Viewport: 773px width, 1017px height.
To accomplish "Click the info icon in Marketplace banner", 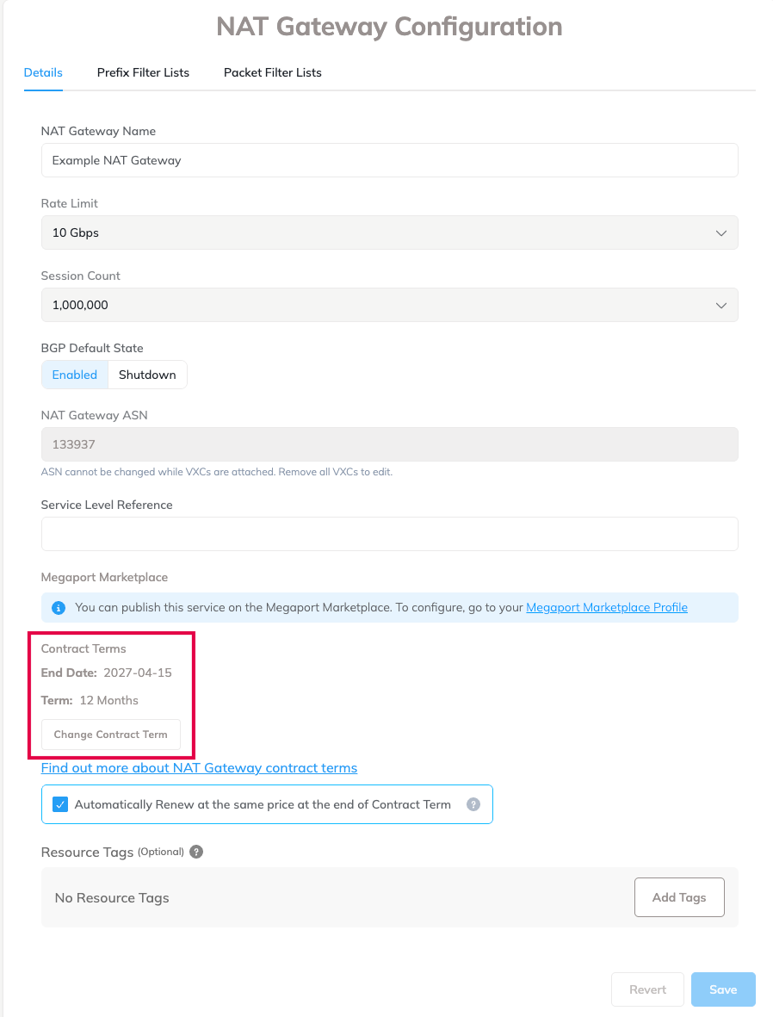I will pos(59,608).
